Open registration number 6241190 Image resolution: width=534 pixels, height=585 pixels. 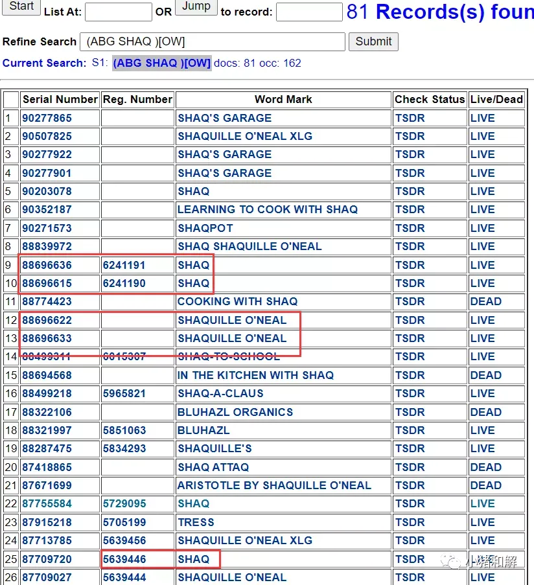coord(124,284)
